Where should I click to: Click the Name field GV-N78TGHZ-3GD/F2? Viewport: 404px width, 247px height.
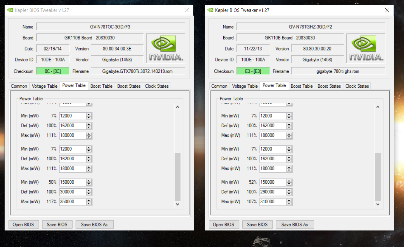click(311, 27)
